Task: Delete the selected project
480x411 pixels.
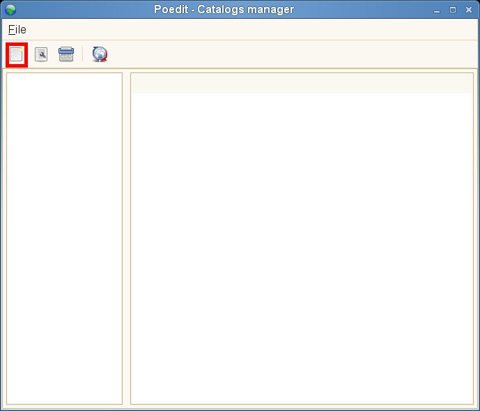Action: (66, 54)
